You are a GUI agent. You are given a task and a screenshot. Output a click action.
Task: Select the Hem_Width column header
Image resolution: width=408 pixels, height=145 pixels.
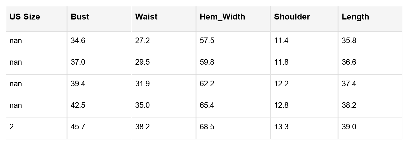pyautogui.click(x=222, y=17)
